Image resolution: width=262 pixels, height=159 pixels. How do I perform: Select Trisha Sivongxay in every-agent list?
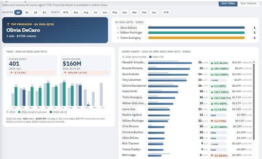pyautogui.click(x=187, y=97)
